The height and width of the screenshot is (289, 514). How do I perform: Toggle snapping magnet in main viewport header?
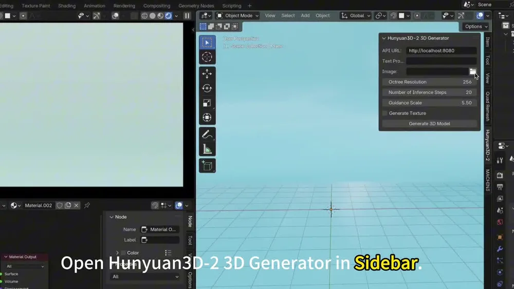pos(393,15)
